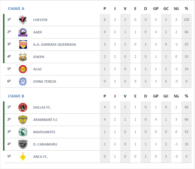Click the Arca FC. yellow diamond logo
The width and height of the screenshot is (195, 169).
23,157
